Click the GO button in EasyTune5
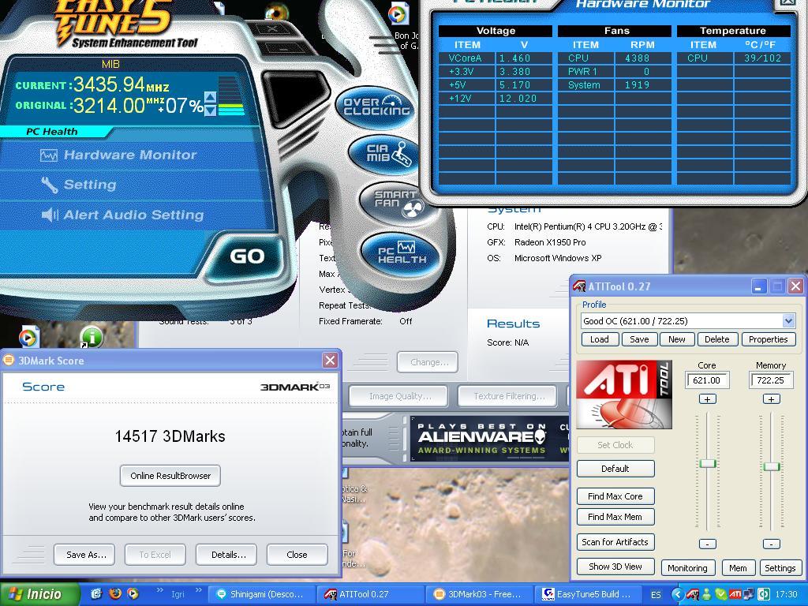This screenshot has height=606, width=808. click(247, 256)
